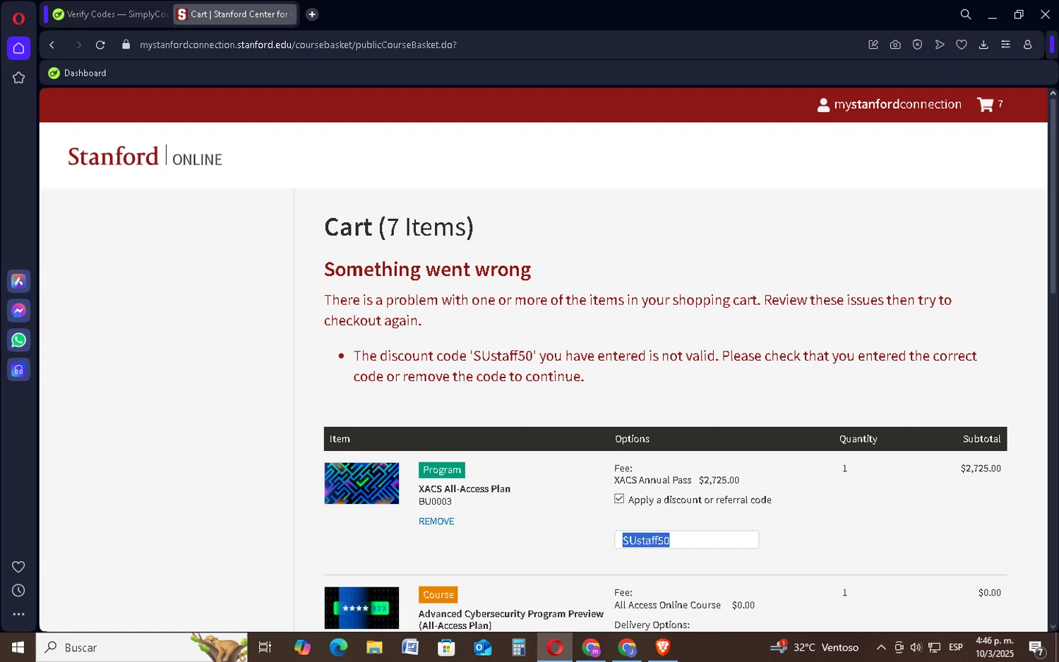
Task: Open the notification center icon
Action: tap(1036, 647)
